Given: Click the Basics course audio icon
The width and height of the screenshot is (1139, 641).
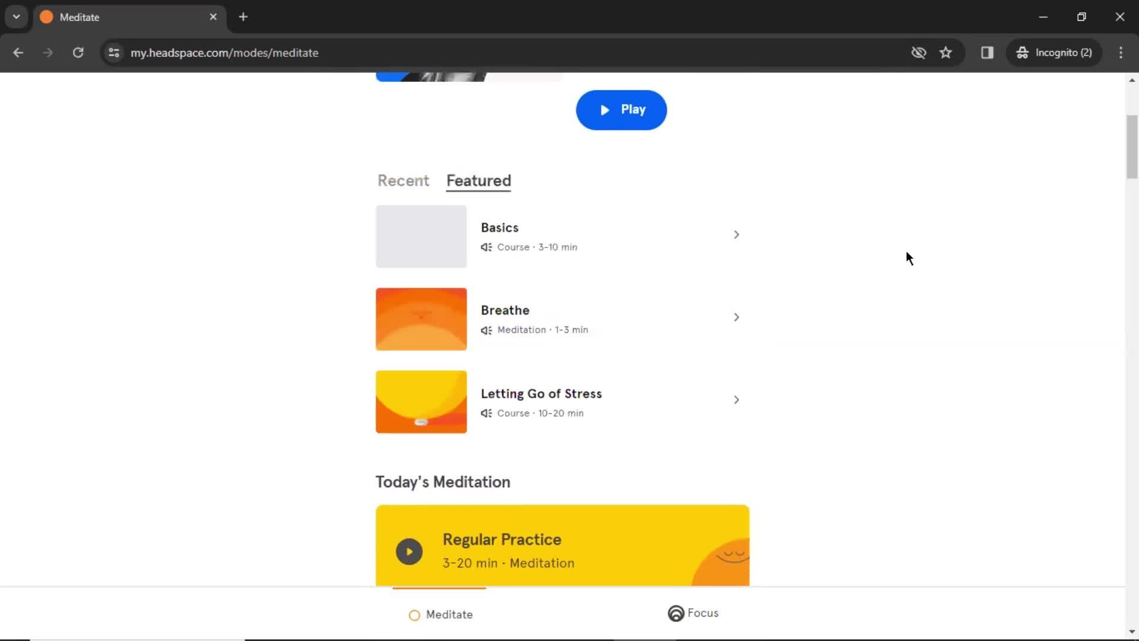Looking at the screenshot, I should click(486, 246).
